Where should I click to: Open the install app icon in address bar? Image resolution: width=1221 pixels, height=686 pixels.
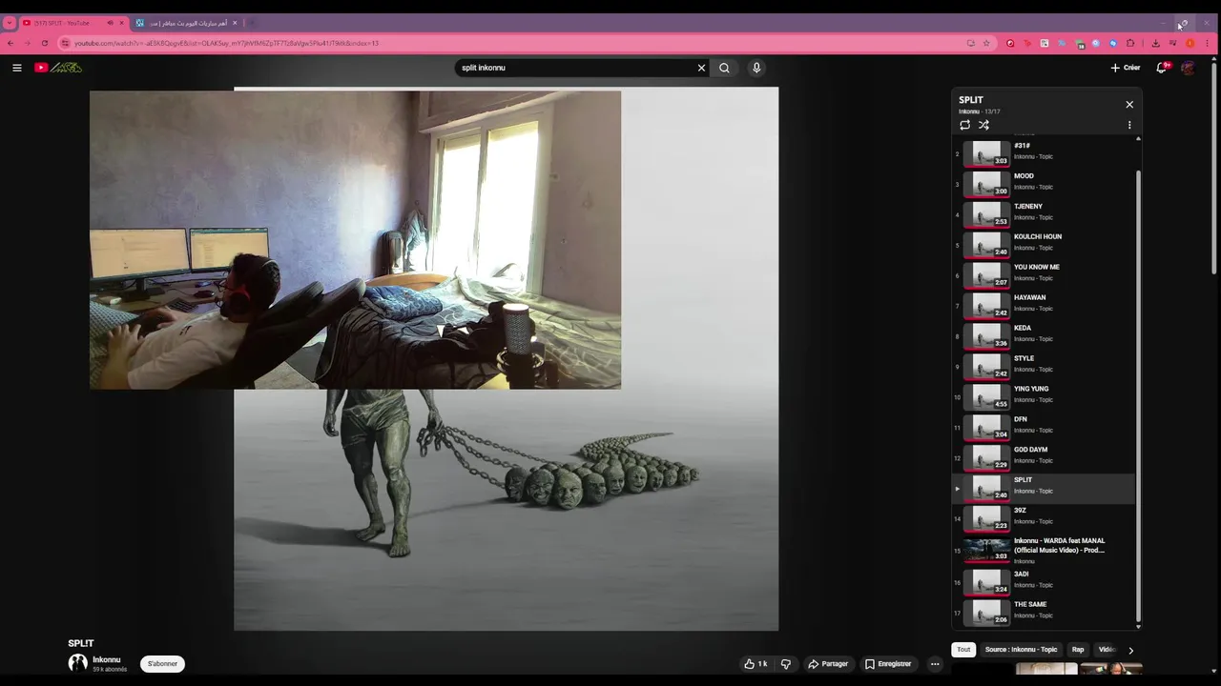click(x=970, y=43)
